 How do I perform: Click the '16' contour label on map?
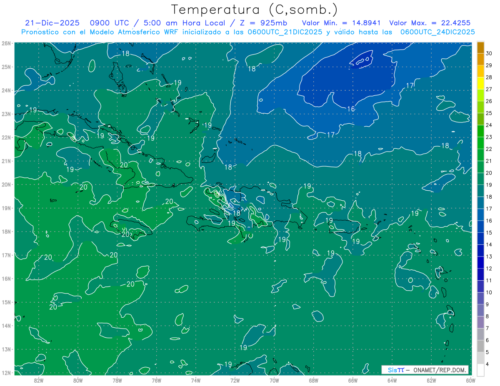[351, 109]
